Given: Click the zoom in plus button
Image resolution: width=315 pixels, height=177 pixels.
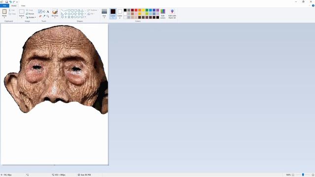Looking at the screenshot, I should [x=313, y=175].
